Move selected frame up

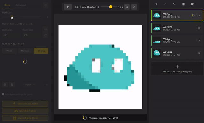pos(165,4)
